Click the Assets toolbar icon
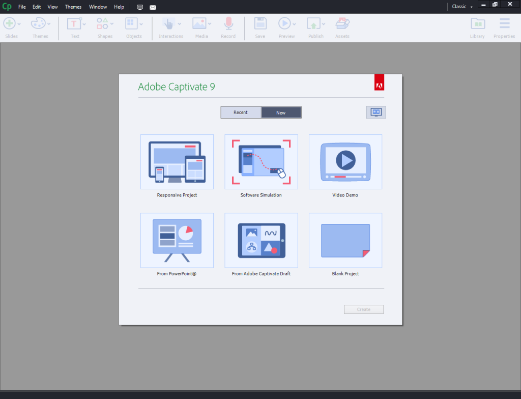The height and width of the screenshot is (399, 521). coord(342,23)
